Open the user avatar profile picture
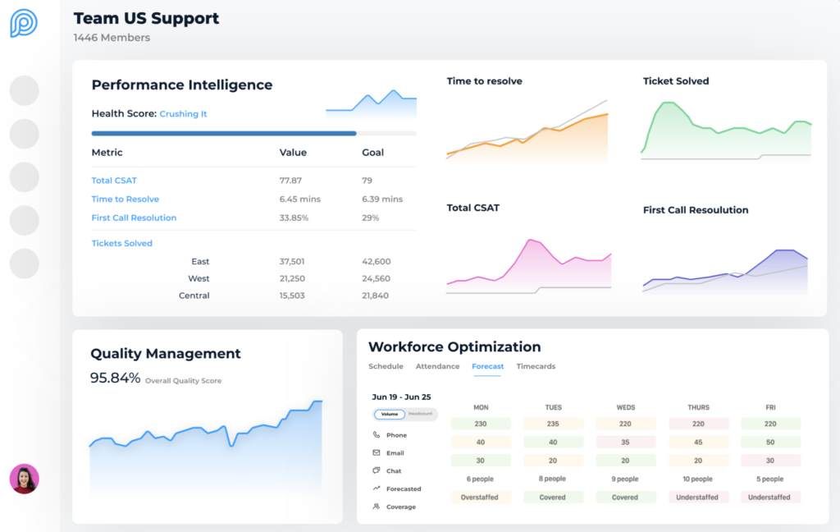The height and width of the screenshot is (532, 840). pyautogui.click(x=24, y=479)
